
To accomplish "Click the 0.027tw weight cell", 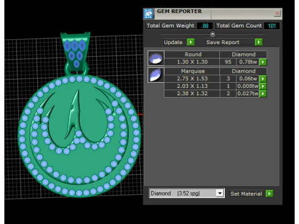I will [x=248, y=93].
